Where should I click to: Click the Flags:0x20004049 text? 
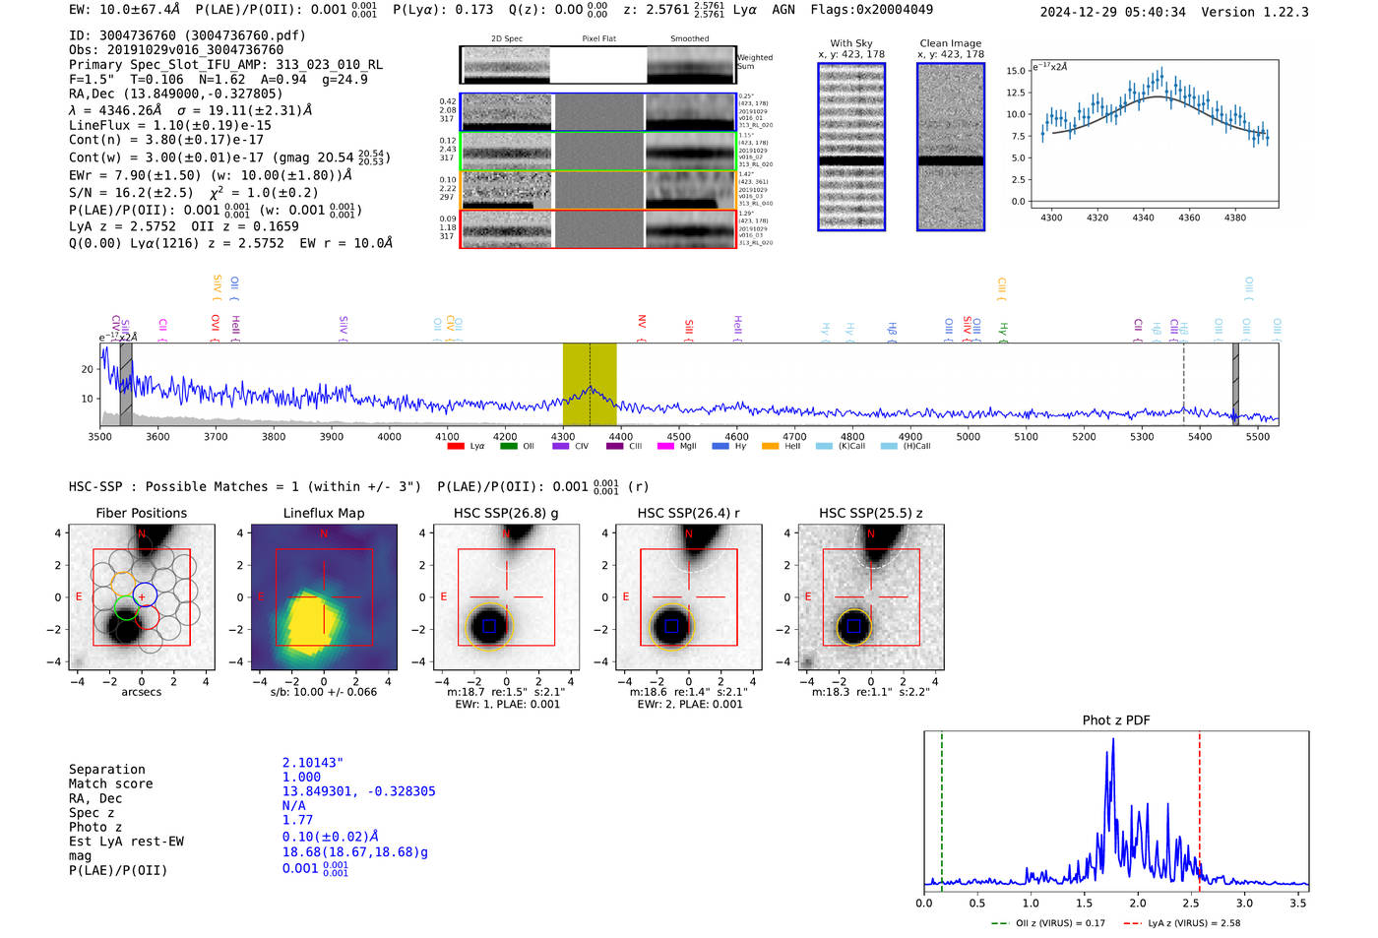(x=872, y=10)
